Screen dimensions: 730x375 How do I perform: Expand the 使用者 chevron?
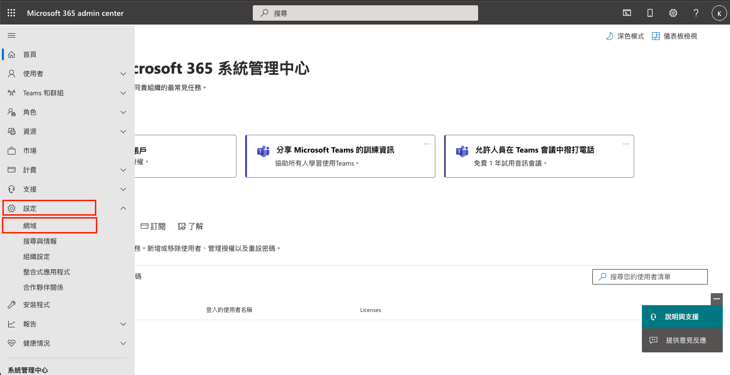tap(123, 74)
